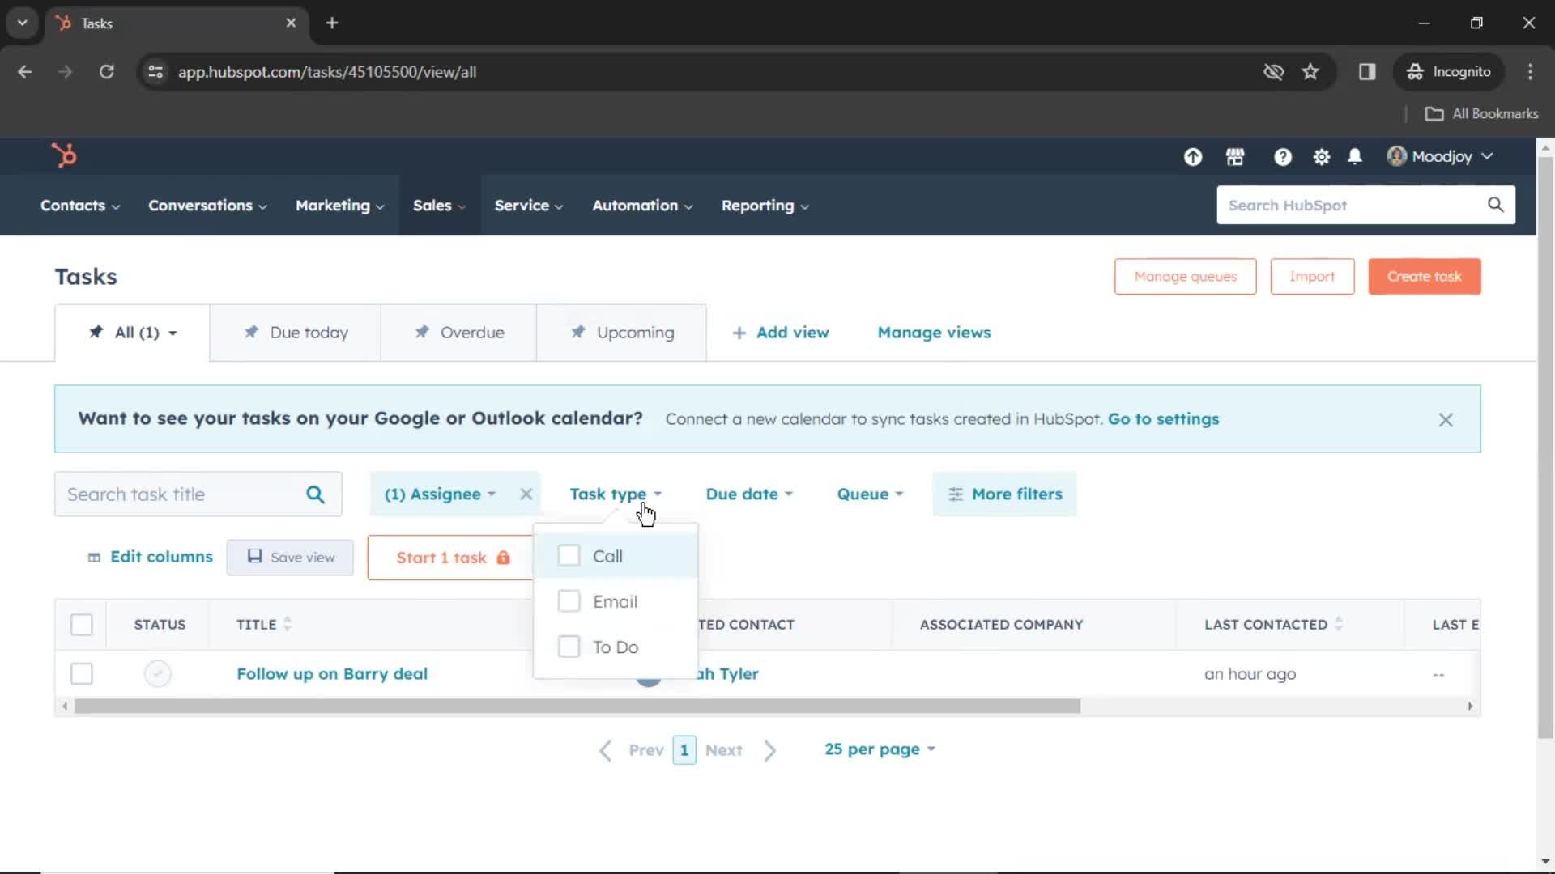
Task: Click the Create task button
Action: 1424,277
